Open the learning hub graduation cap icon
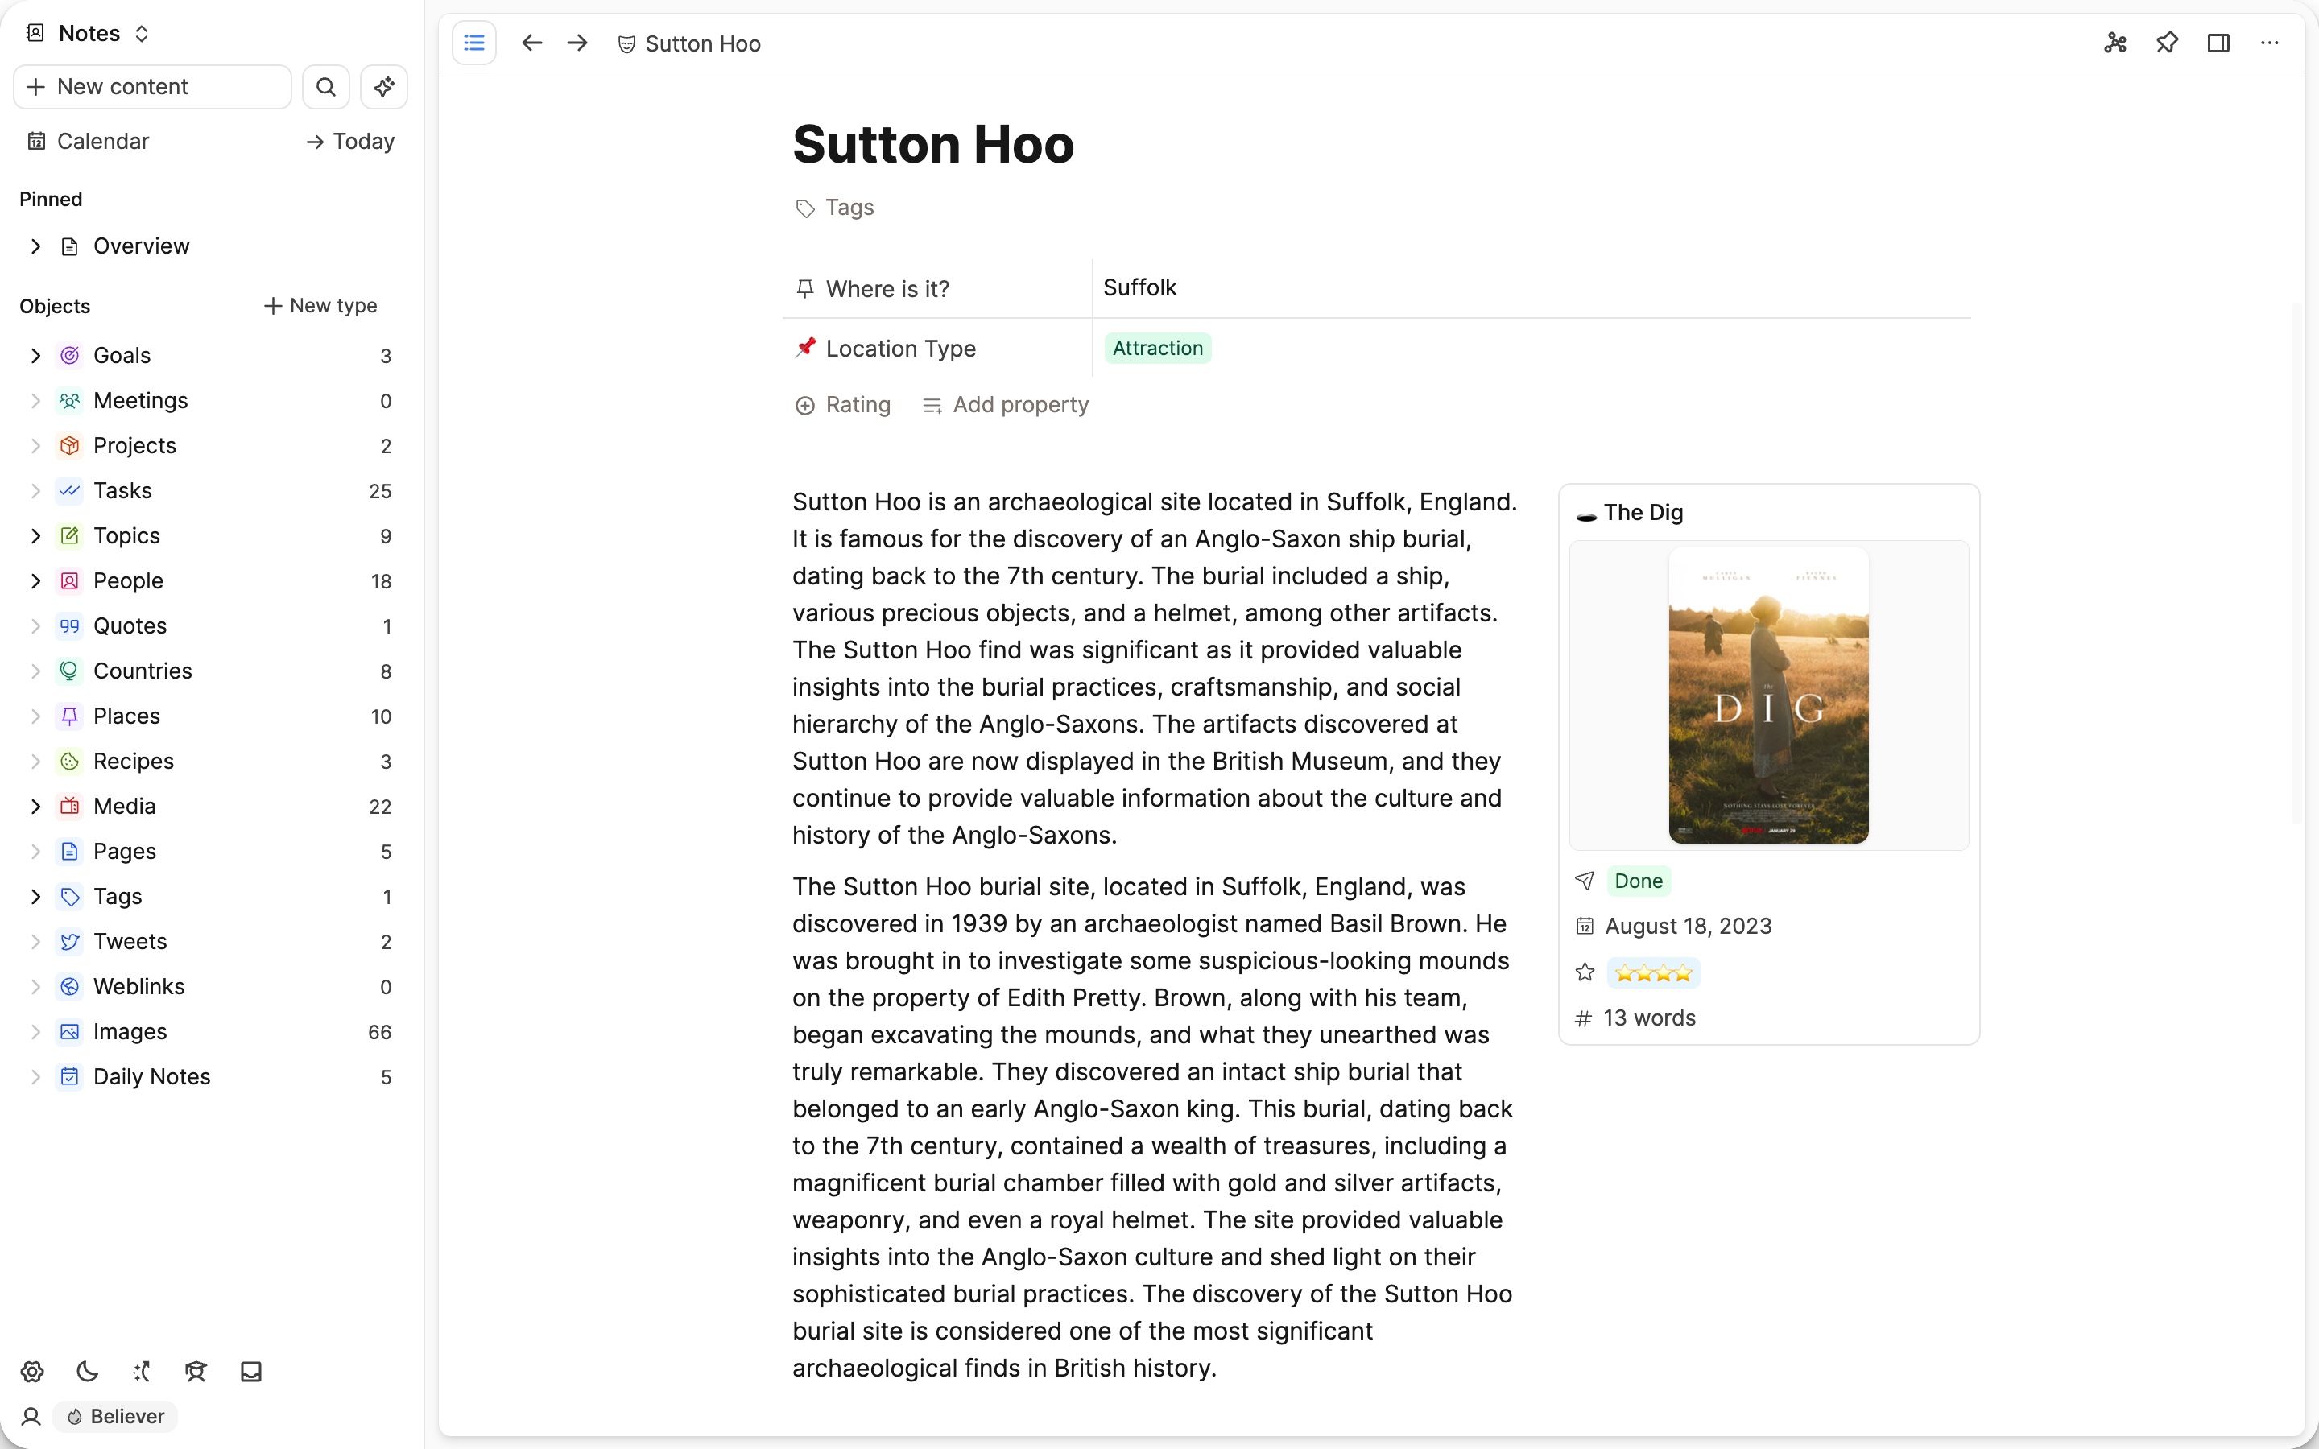This screenshot has height=1449, width=2319. [196, 1372]
